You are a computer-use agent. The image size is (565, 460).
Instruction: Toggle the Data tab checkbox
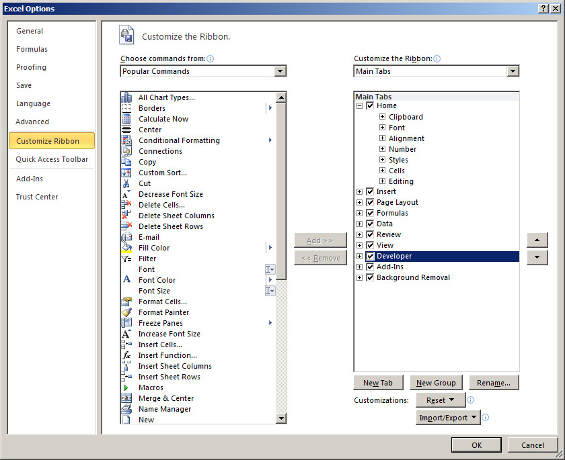(x=370, y=224)
